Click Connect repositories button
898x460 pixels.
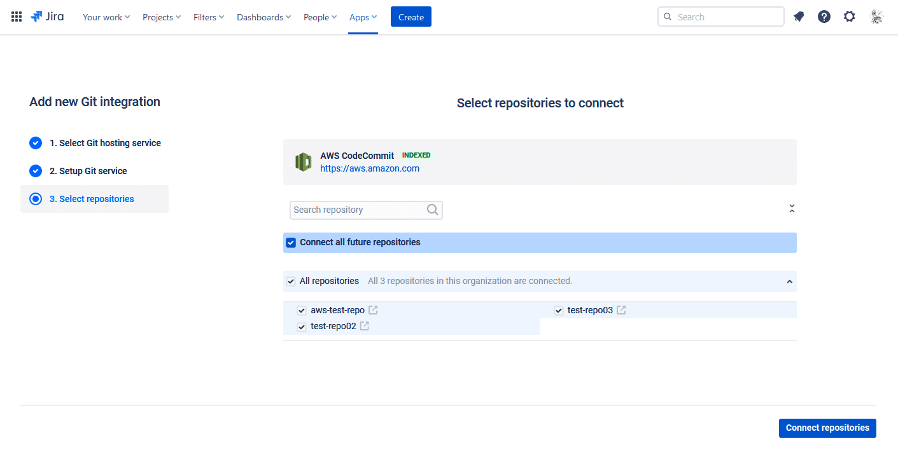tap(827, 428)
